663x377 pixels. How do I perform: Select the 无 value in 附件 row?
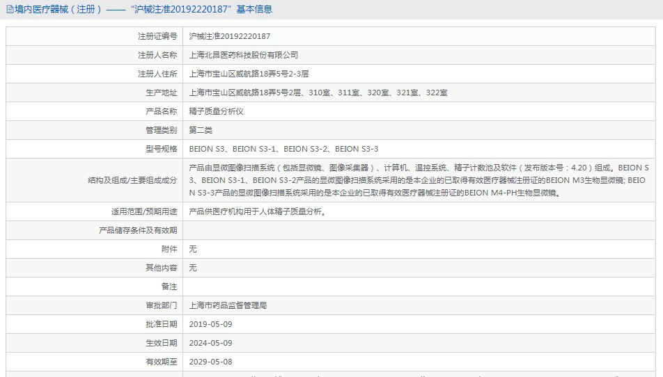(x=193, y=250)
